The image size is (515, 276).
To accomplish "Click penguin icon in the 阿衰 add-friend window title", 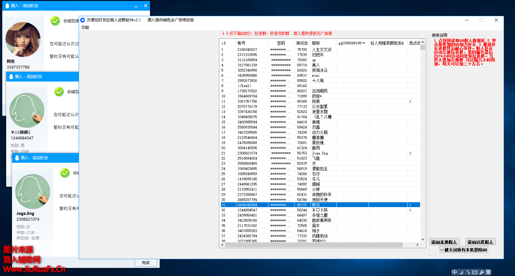I will 7,6.
